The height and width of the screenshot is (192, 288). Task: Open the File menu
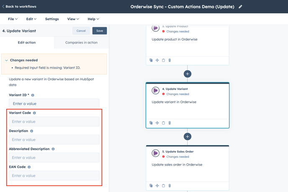tap(13, 19)
